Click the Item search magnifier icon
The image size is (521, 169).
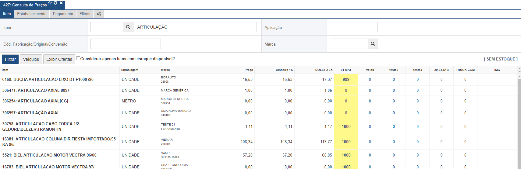pyautogui.click(x=128, y=27)
